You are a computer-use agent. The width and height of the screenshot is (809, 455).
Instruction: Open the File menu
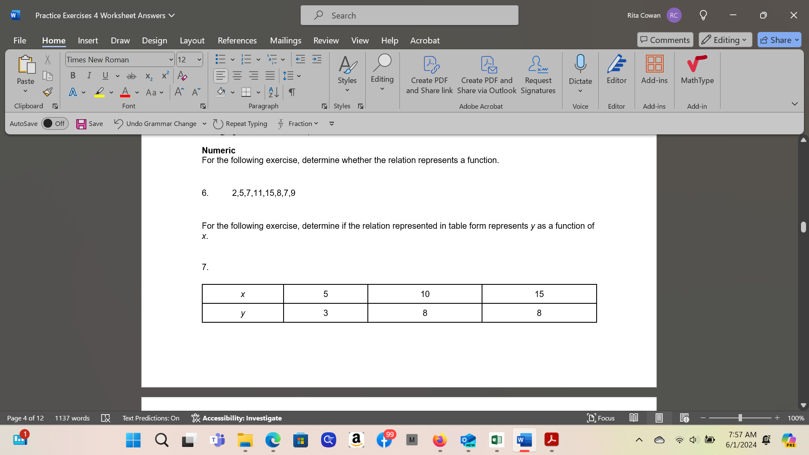point(20,40)
